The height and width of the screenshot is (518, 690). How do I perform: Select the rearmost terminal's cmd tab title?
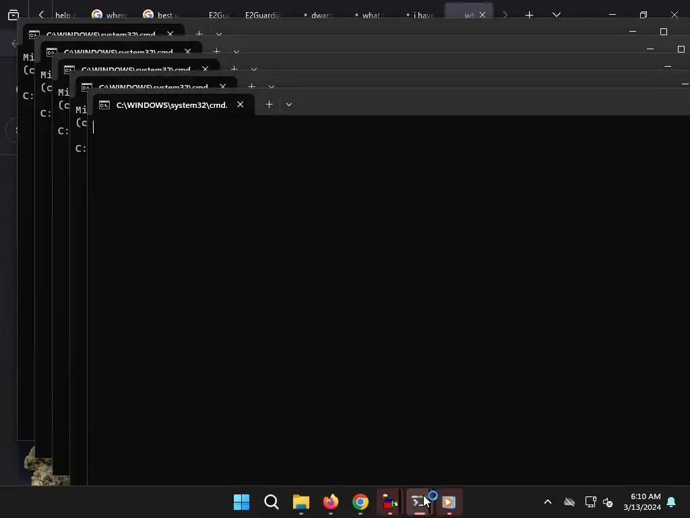pyautogui.click(x=101, y=34)
